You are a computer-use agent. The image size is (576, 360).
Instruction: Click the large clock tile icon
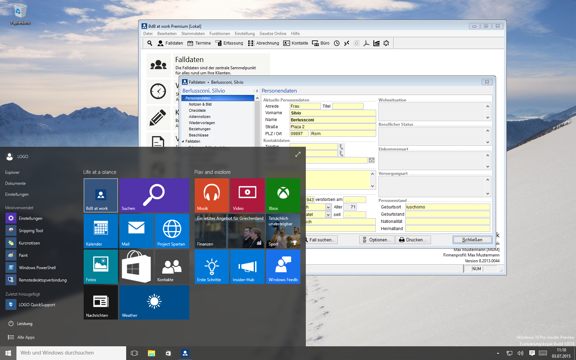click(158, 91)
